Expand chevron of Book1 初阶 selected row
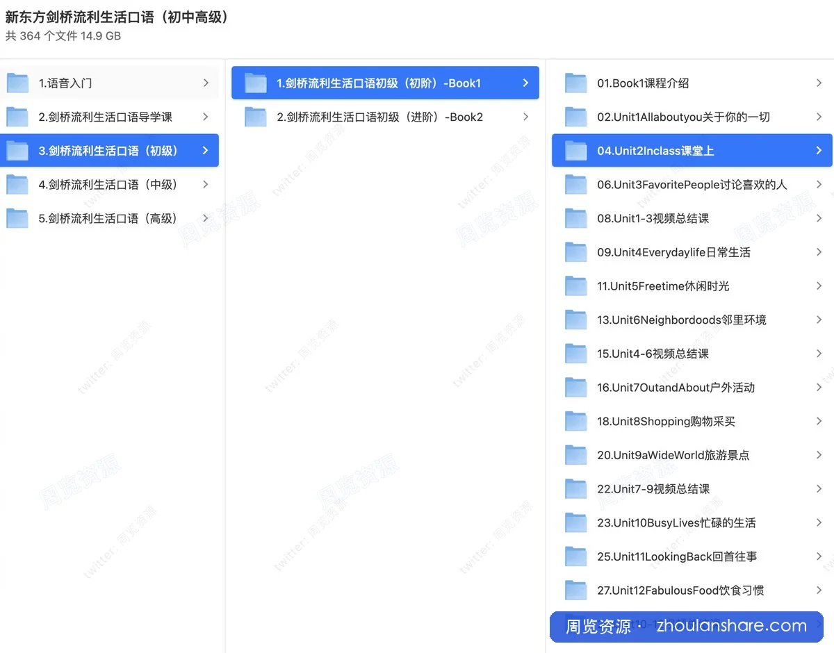Image resolution: width=834 pixels, height=653 pixels. pos(526,83)
